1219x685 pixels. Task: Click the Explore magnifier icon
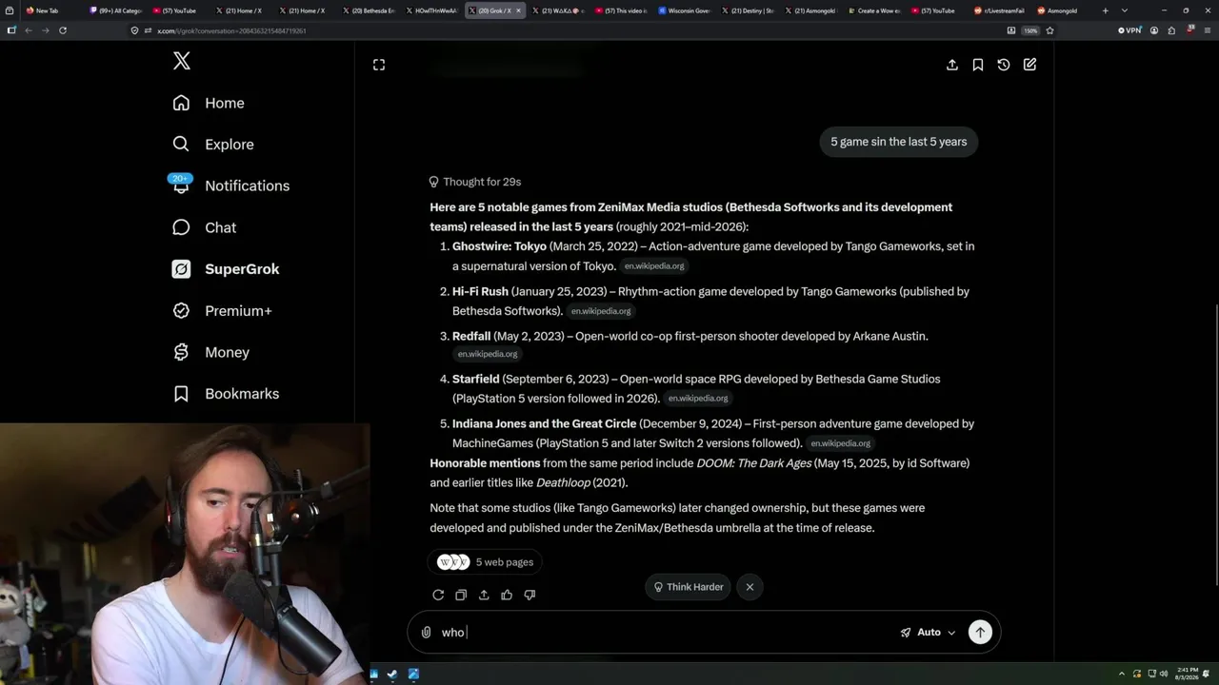[181, 145]
